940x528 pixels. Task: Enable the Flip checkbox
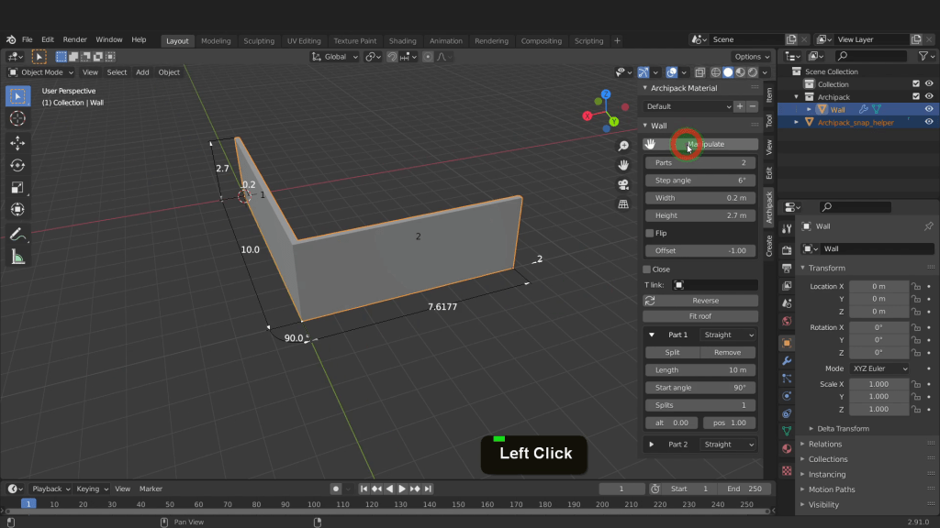point(650,234)
